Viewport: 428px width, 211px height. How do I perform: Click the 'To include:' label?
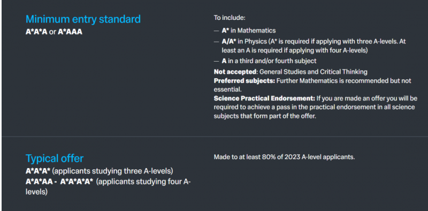pyautogui.click(x=230, y=18)
